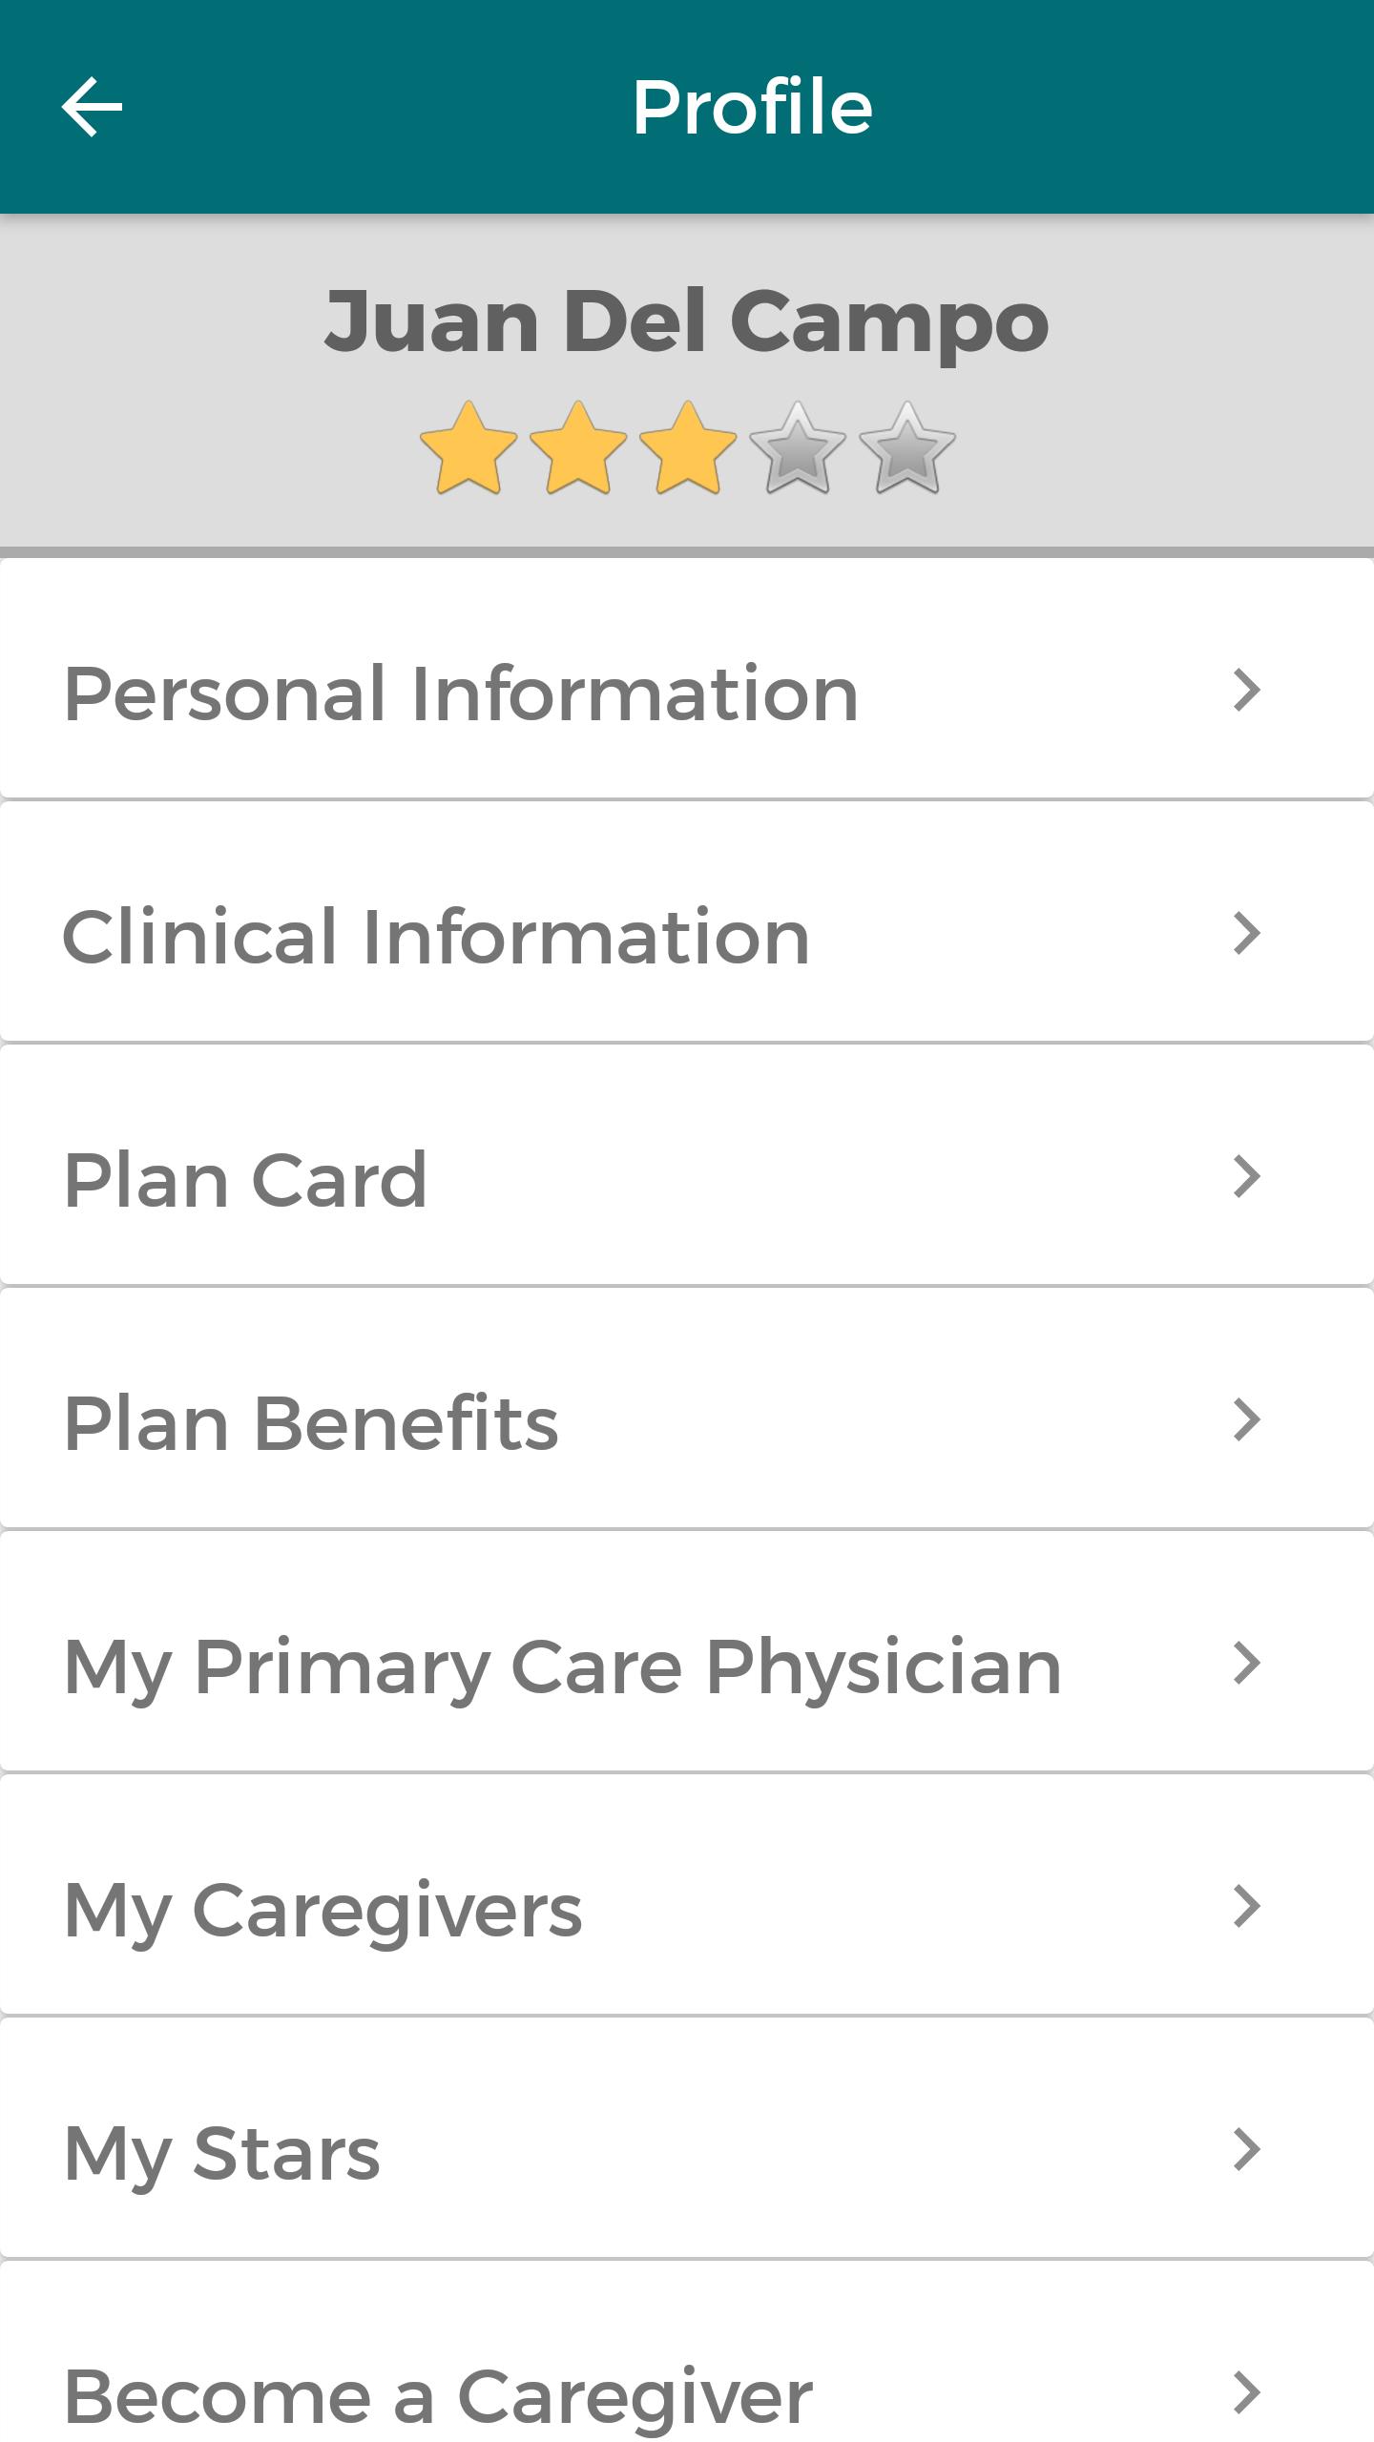Screen dimensions: 1374x2442
Task: Click the Plan Card chevron arrow
Action: click(1246, 1177)
